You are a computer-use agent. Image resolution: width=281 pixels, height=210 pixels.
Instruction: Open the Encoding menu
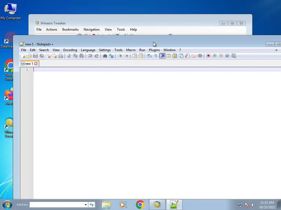pyautogui.click(x=70, y=50)
